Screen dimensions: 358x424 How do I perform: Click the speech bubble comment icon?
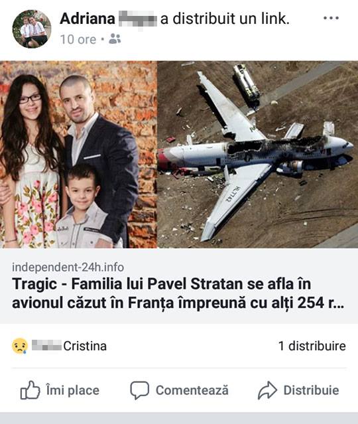click(x=139, y=390)
